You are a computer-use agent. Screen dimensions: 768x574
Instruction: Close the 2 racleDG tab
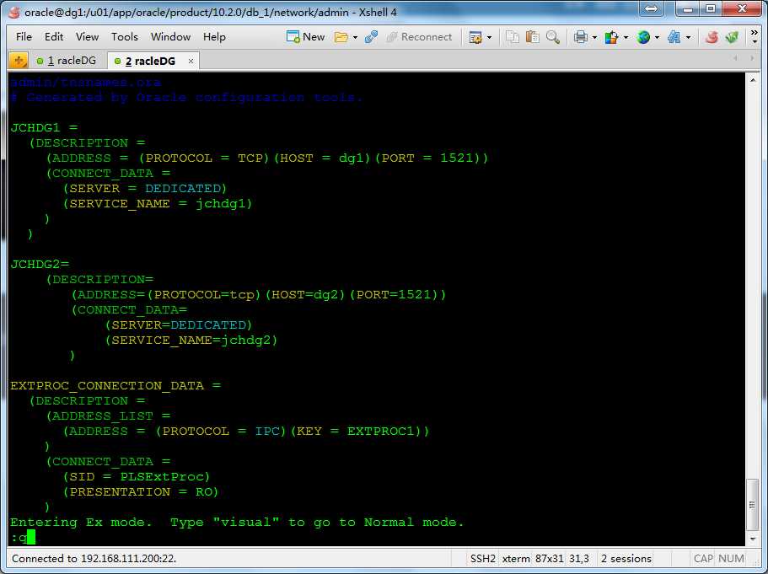191,62
